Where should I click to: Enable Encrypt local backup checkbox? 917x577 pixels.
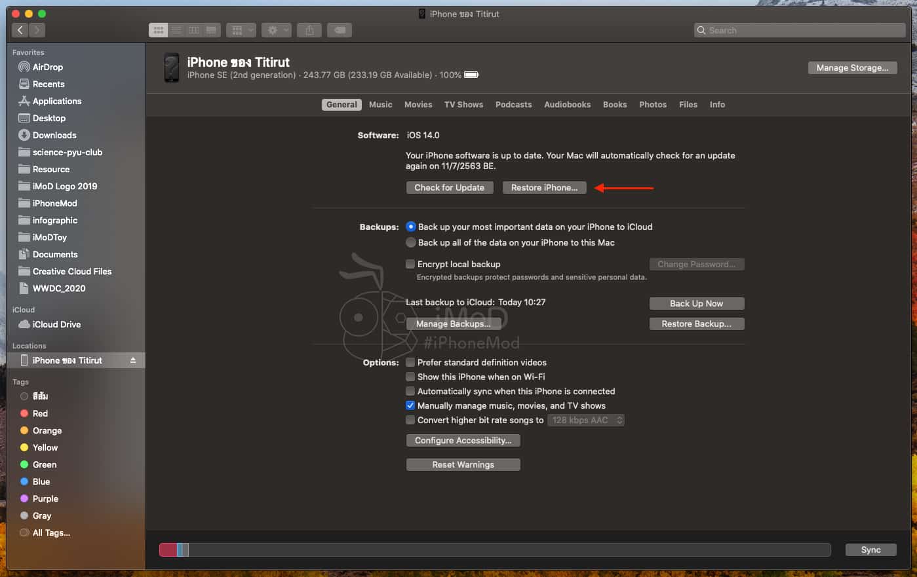[x=410, y=264]
